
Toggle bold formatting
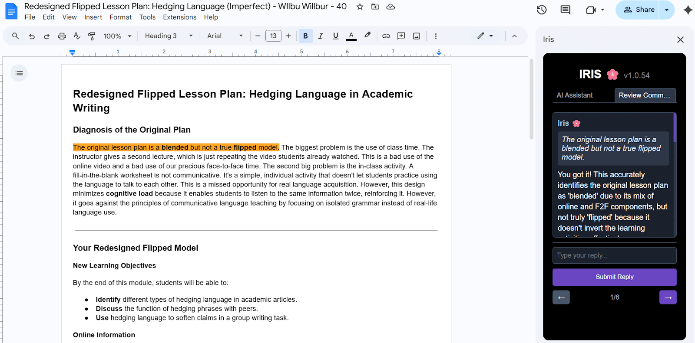[305, 36]
